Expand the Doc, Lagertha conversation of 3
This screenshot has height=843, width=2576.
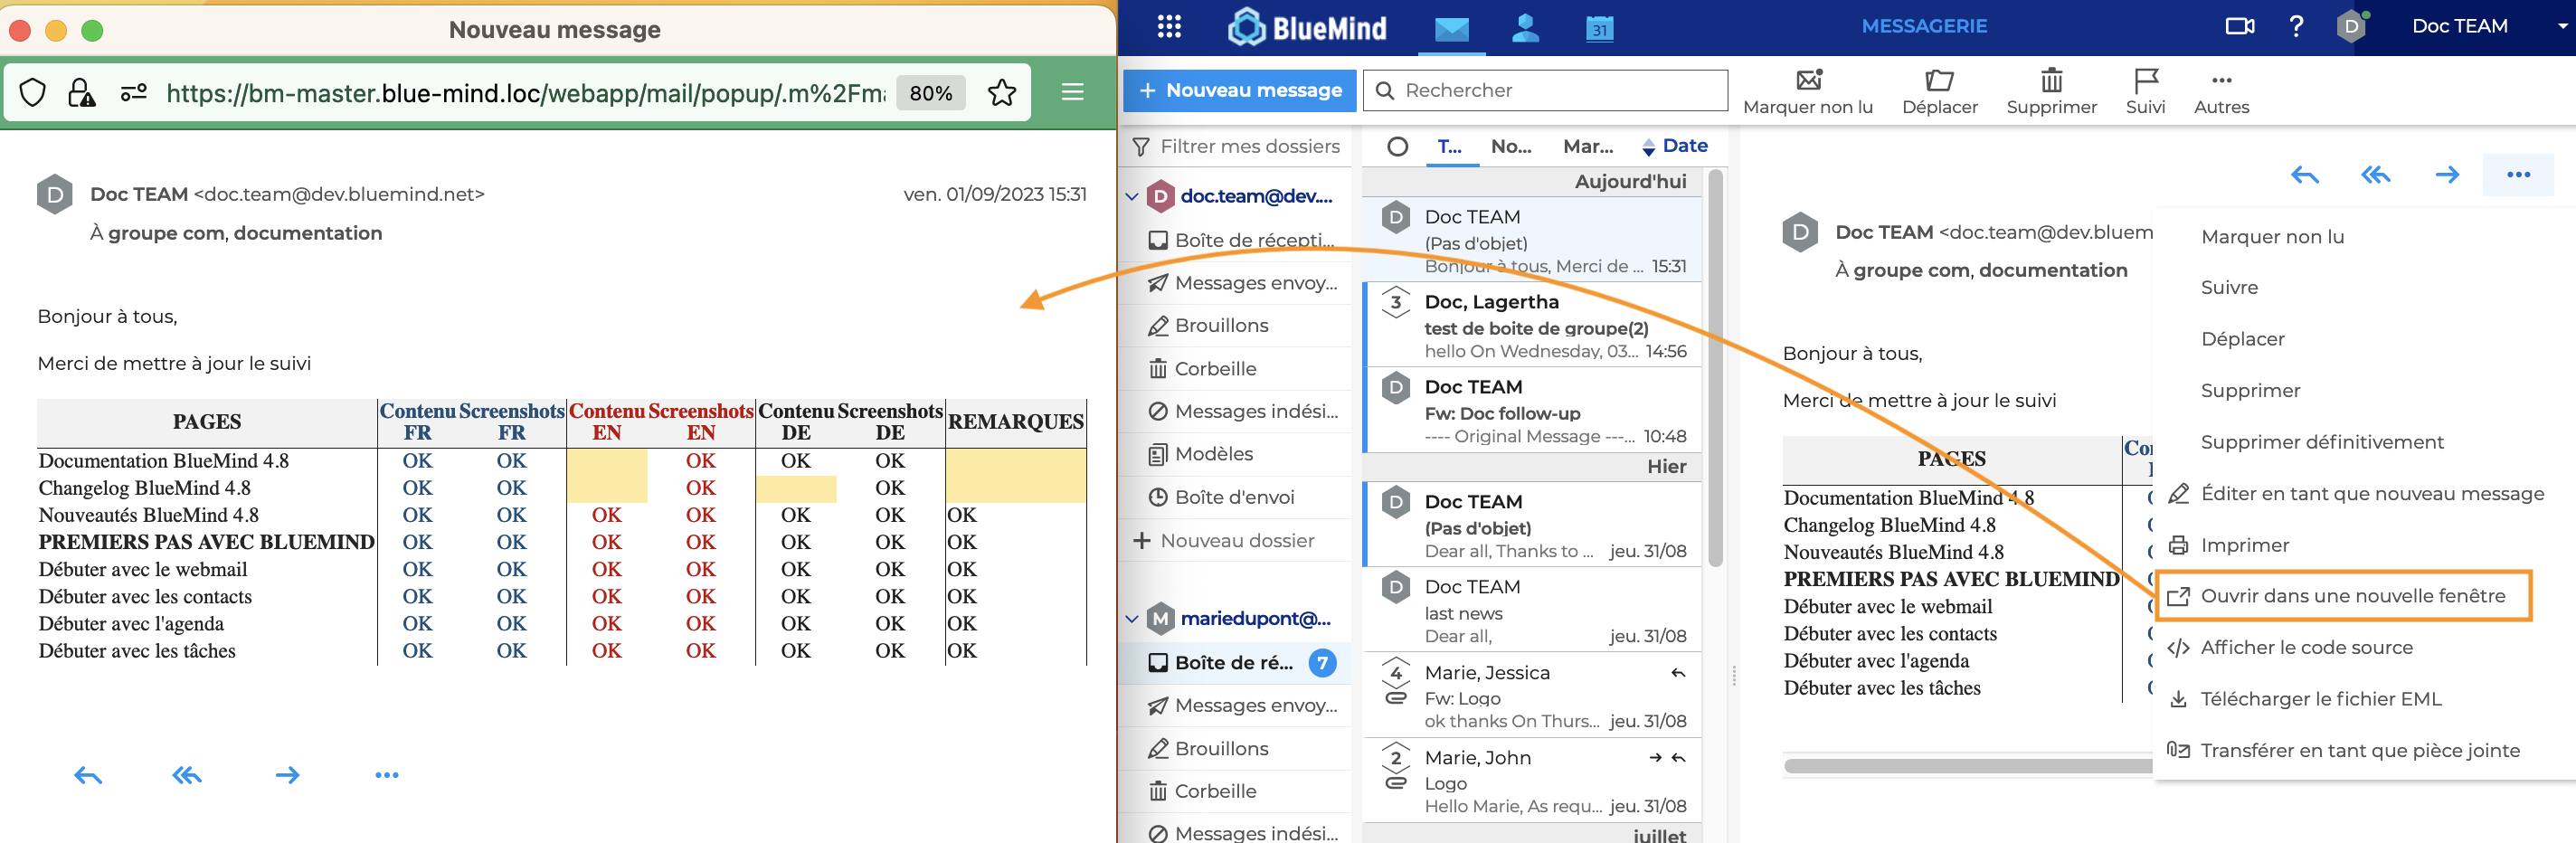point(1395,302)
